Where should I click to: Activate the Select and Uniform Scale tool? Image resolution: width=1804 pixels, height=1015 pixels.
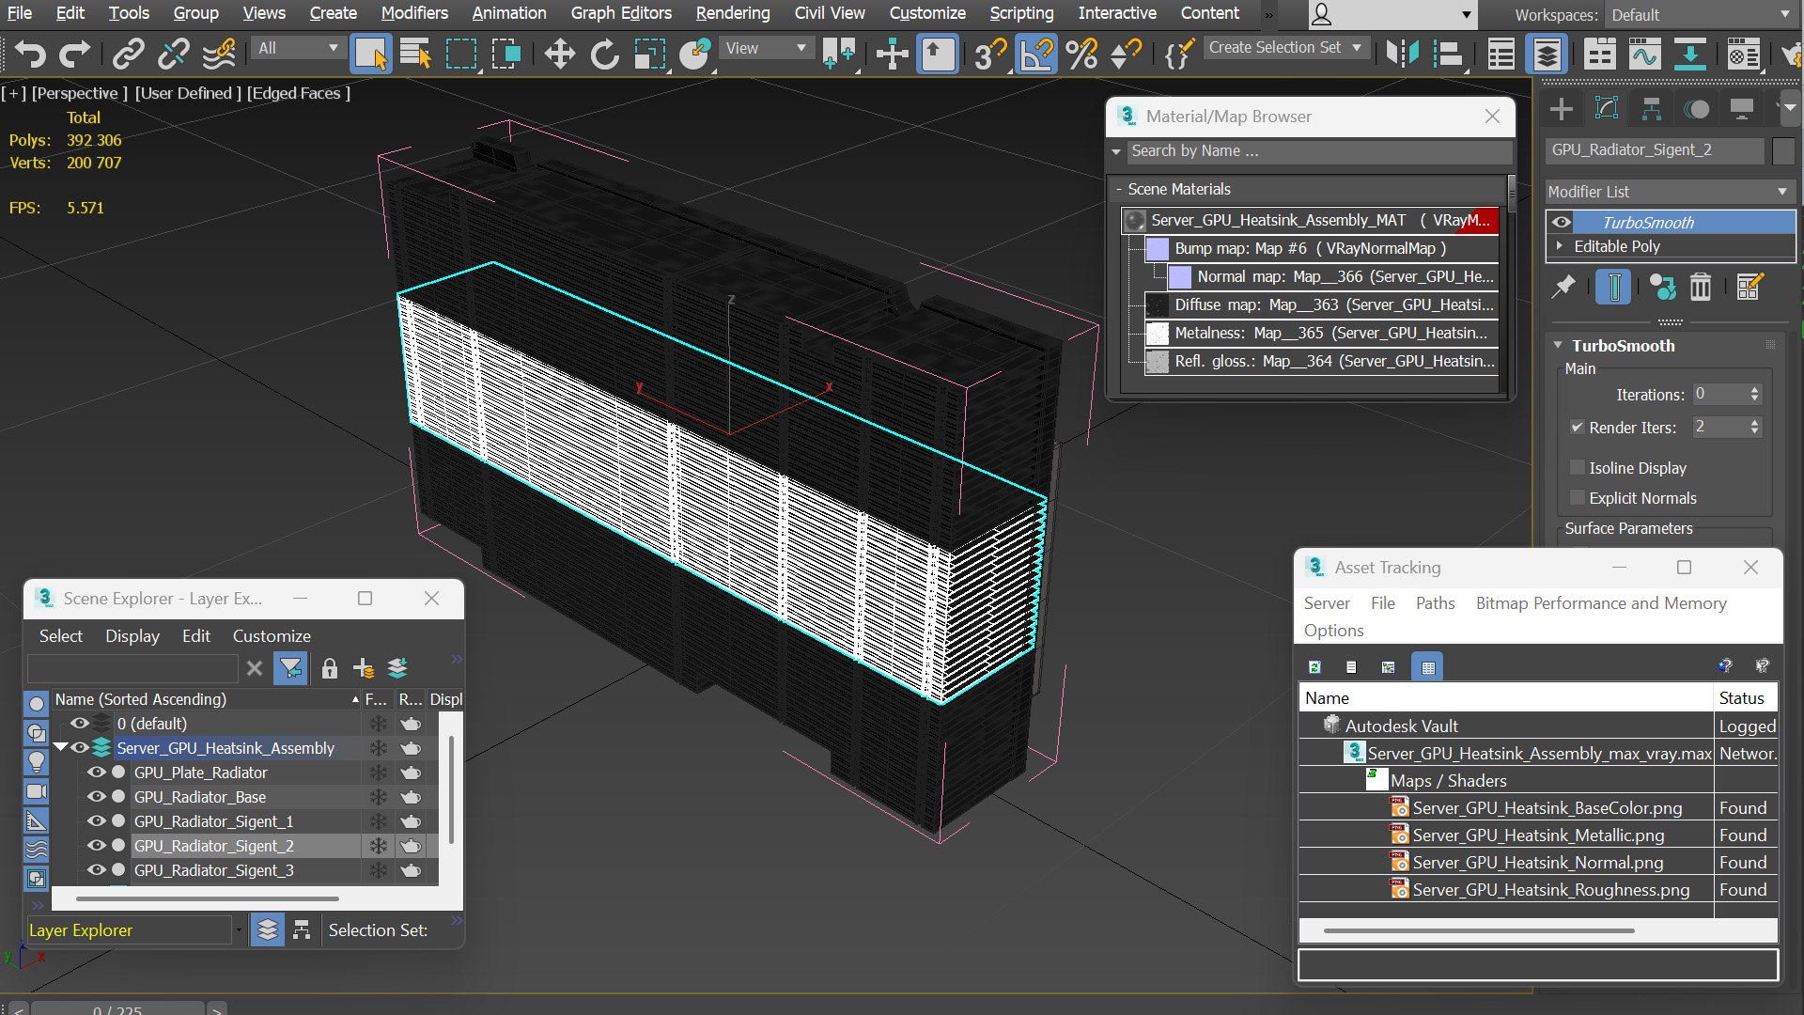tap(649, 54)
